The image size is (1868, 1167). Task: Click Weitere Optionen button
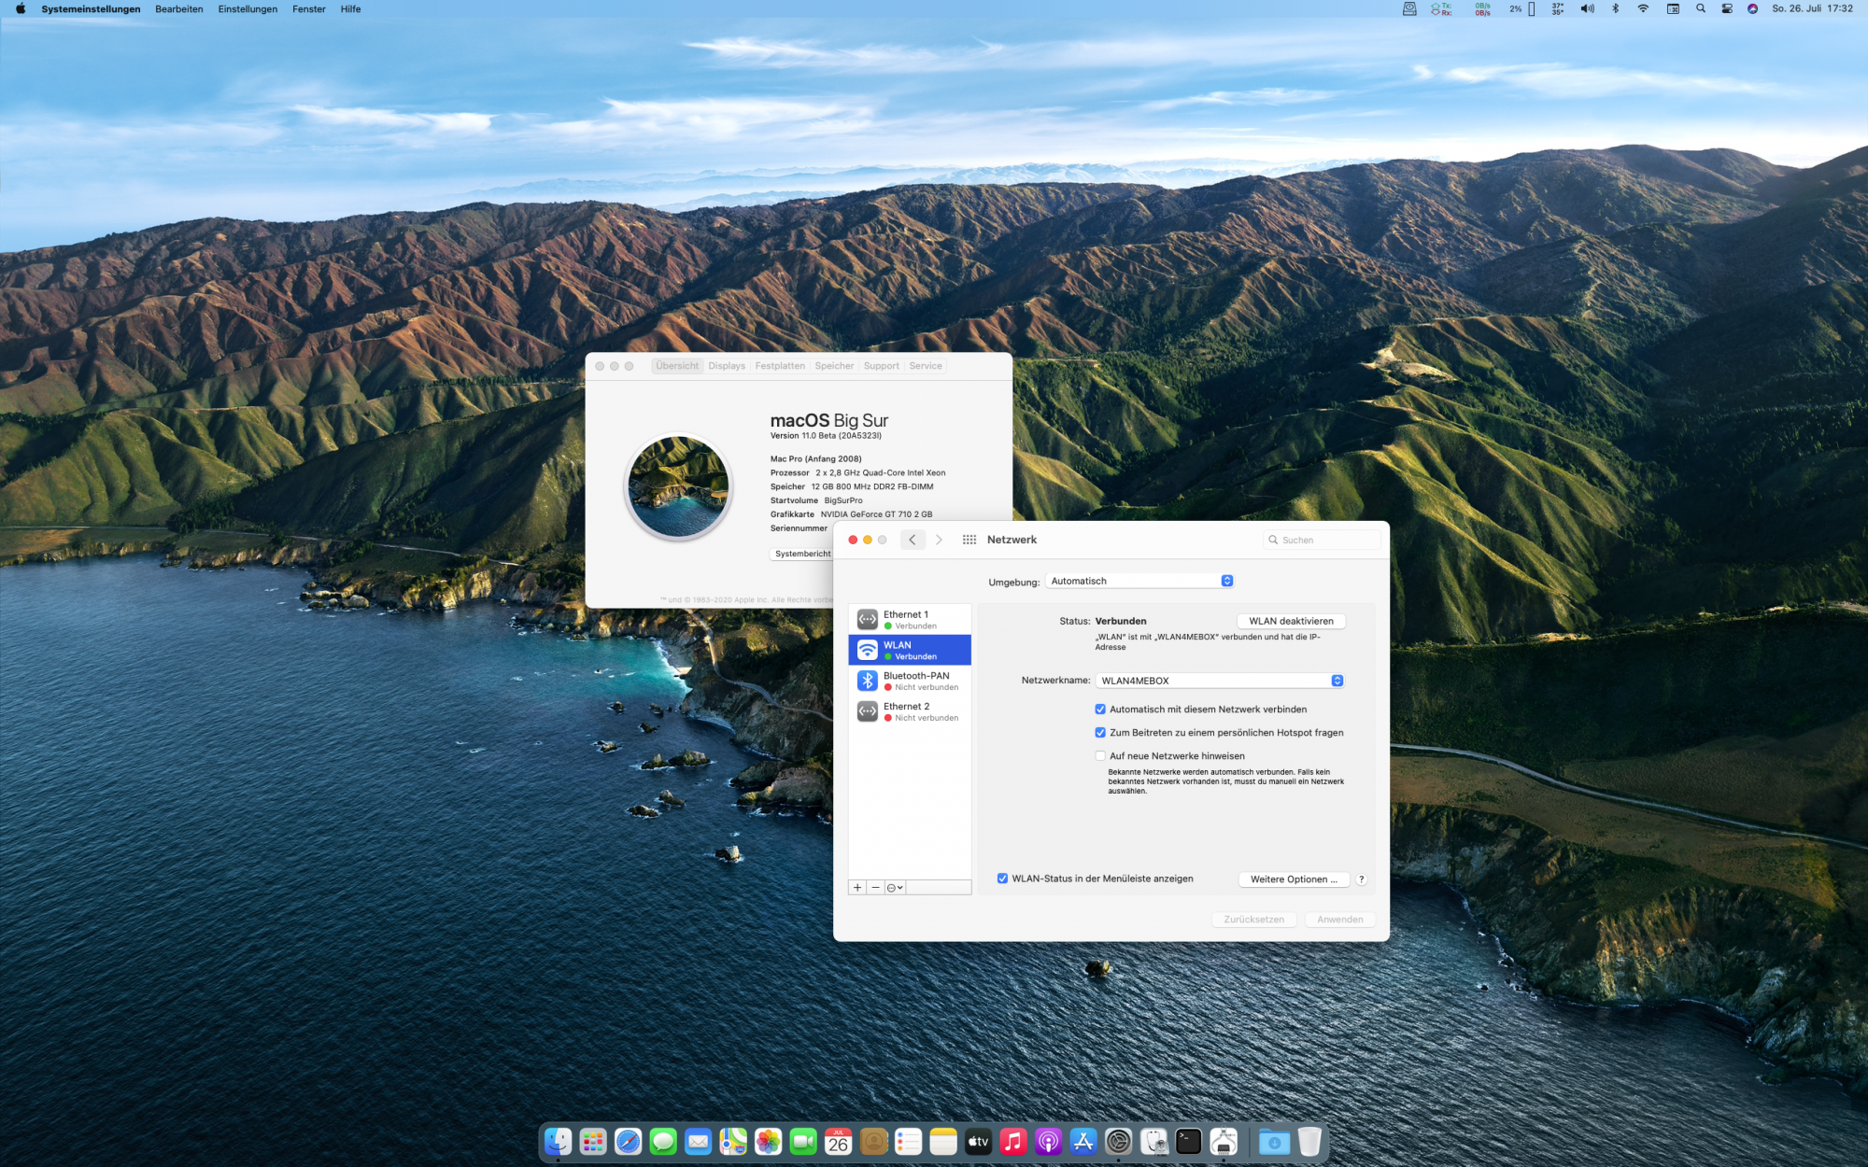coord(1293,879)
